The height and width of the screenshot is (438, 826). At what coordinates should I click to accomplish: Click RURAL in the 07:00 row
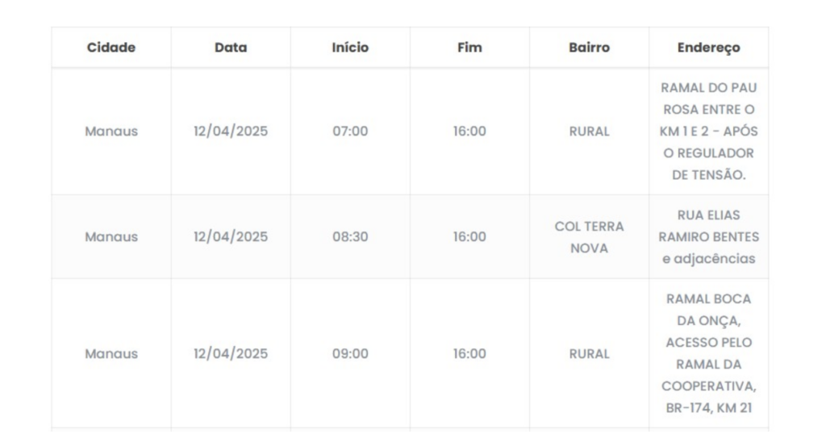[589, 131]
